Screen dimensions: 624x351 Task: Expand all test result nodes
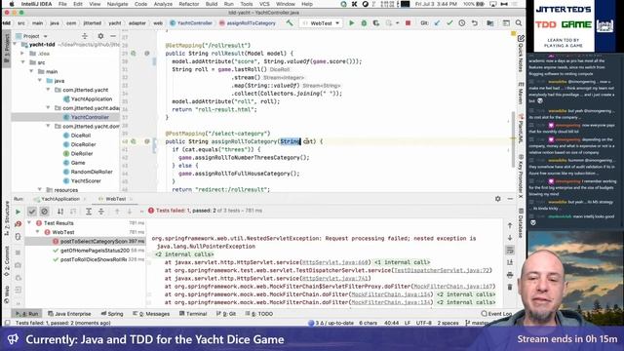(89, 212)
